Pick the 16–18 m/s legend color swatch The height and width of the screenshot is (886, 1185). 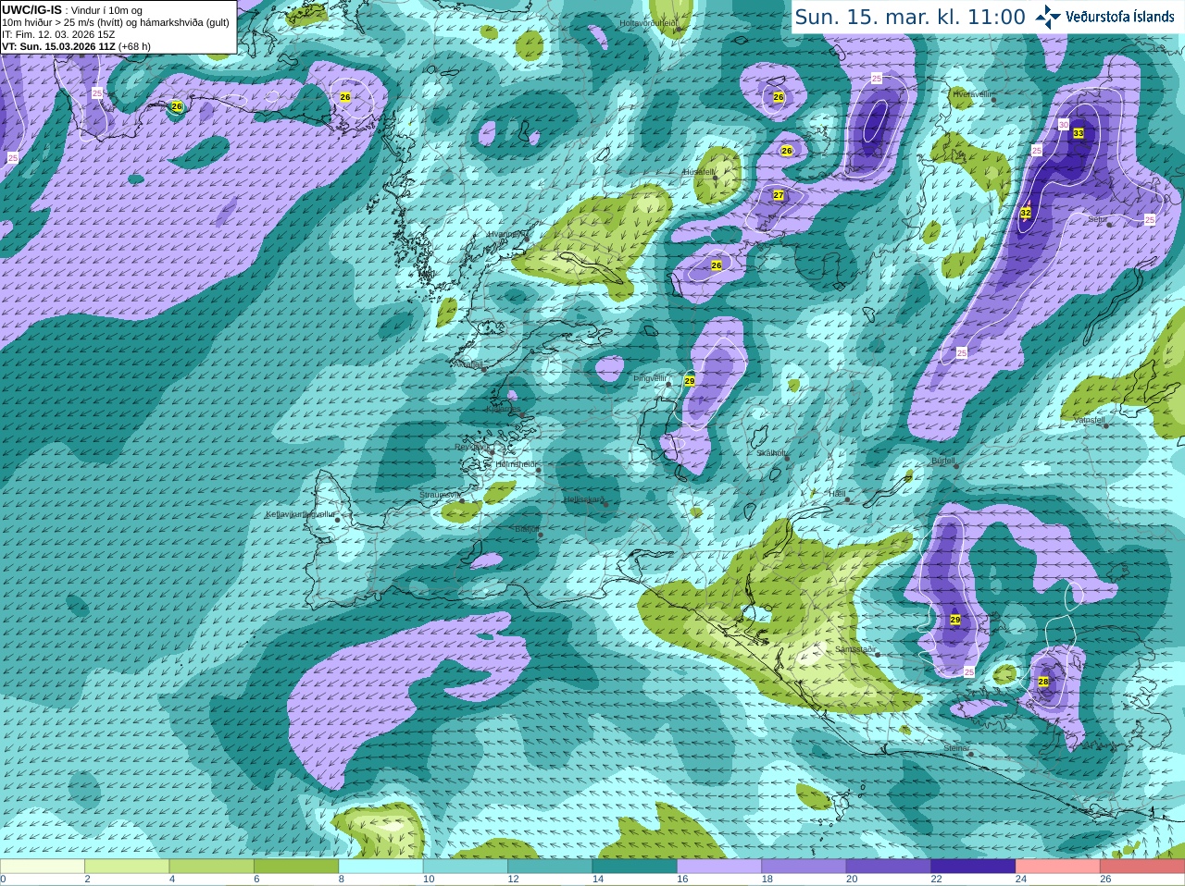(719, 867)
